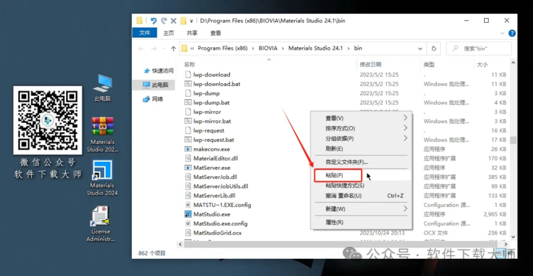
Task: Switch to the 查看 ribbon tab
Action: [x=215, y=33]
